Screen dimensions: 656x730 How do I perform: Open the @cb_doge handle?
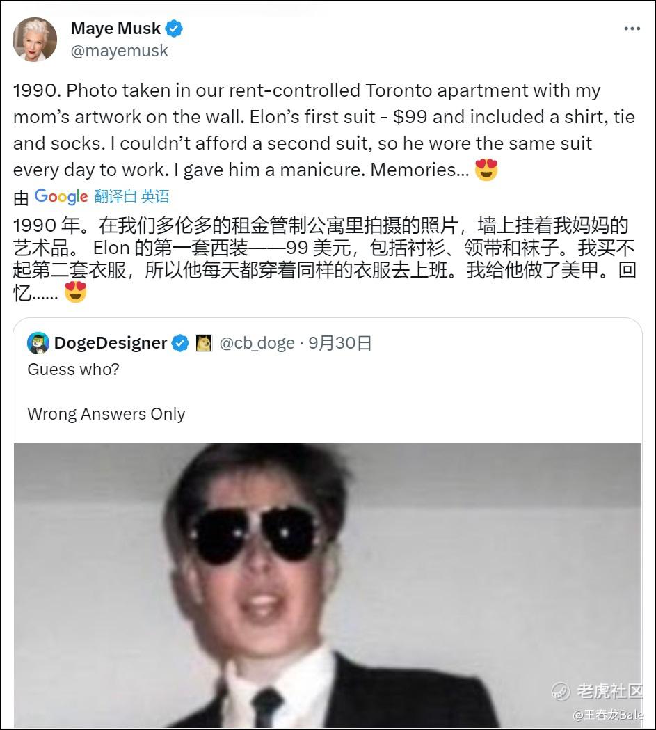257,343
